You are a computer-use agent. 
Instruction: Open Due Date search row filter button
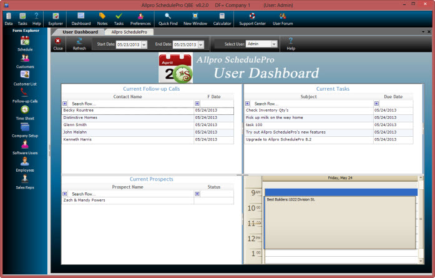point(376,104)
